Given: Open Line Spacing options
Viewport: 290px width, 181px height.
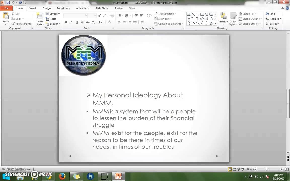Looking at the screenshot, I should pos(149,16).
